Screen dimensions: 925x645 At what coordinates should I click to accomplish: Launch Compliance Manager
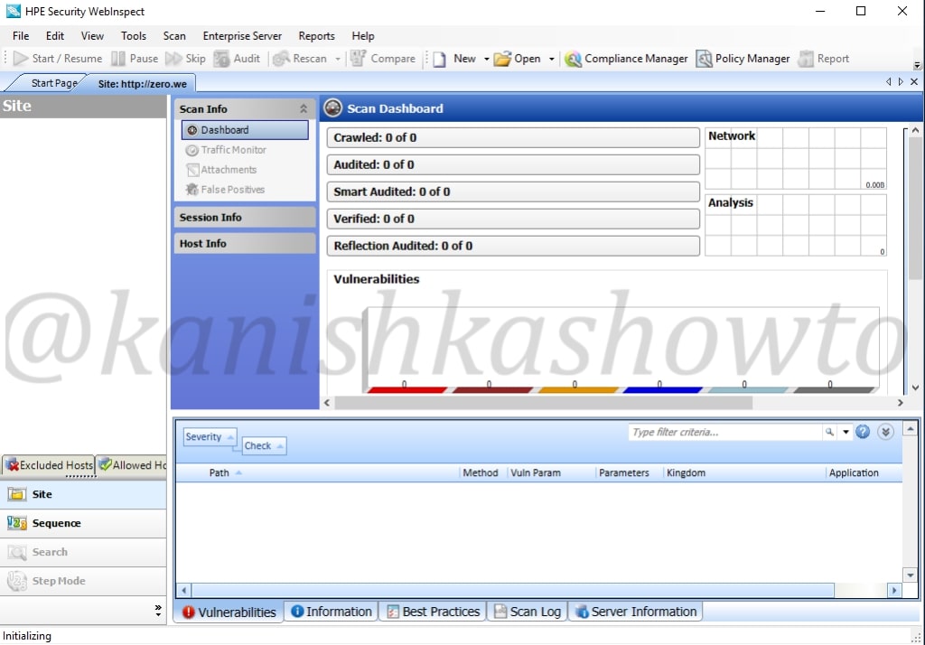tap(627, 59)
